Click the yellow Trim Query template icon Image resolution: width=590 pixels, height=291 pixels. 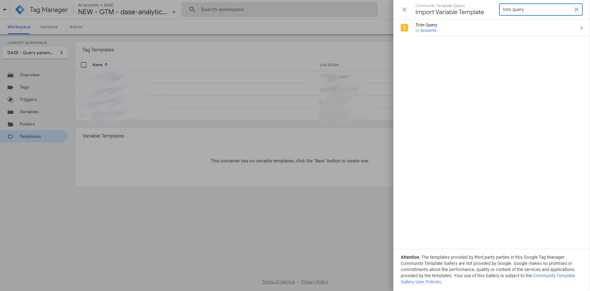[404, 28]
